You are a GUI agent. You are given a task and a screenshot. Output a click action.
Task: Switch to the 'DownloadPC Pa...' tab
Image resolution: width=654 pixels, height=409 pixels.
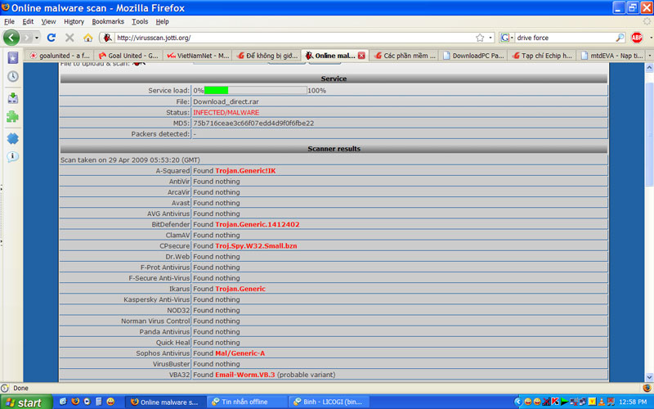coord(473,56)
